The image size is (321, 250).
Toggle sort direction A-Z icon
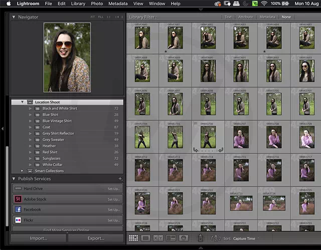(x=216, y=238)
